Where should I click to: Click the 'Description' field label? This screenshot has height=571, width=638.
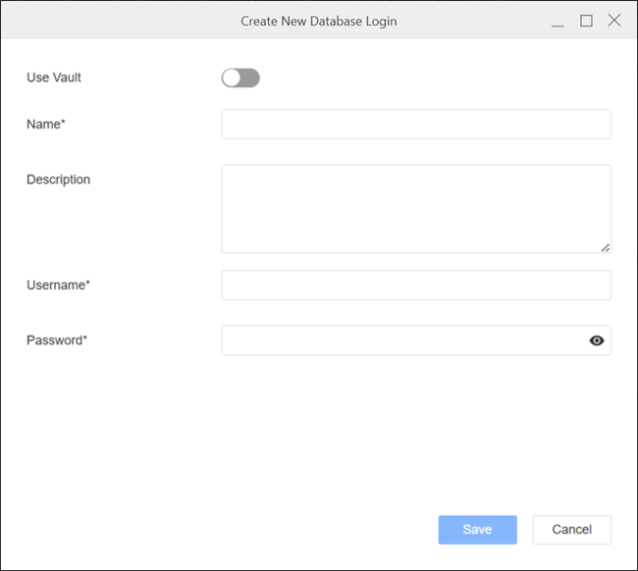pos(58,180)
